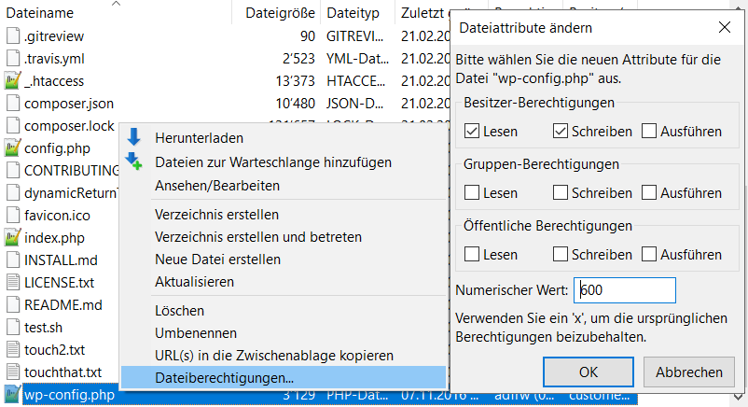The height and width of the screenshot is (407, 748).
Task: Click the config.php file icon
Action: 12,148
